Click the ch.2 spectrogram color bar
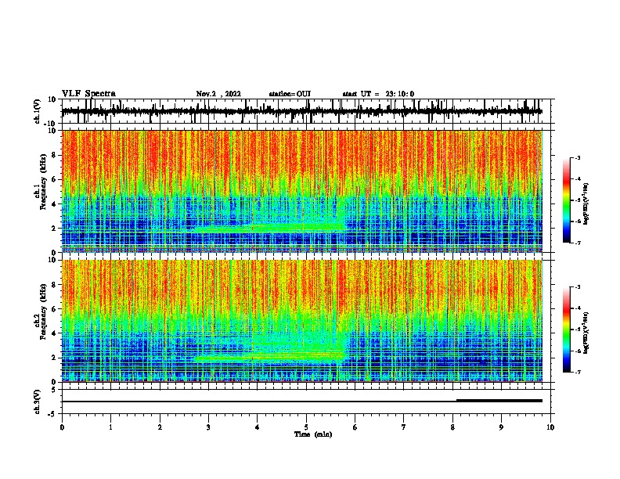The width and height of the screenshot is (620, 479). (x=566, y=330)
